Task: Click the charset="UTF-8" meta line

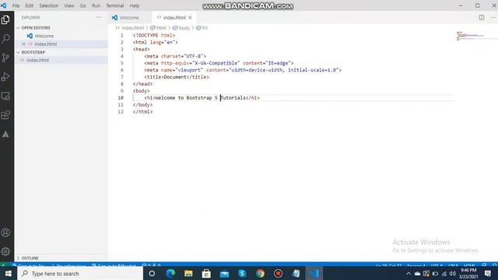Action: (x=175, y=56)
